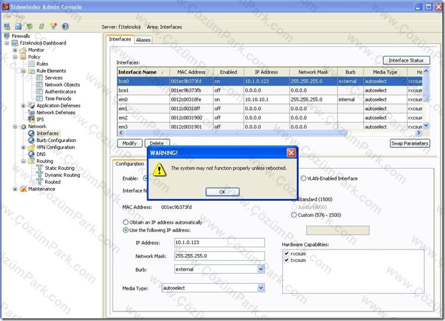The image size is (445, 321).
Task: Click the Swap Parameters button
Action: click(410, 143)
